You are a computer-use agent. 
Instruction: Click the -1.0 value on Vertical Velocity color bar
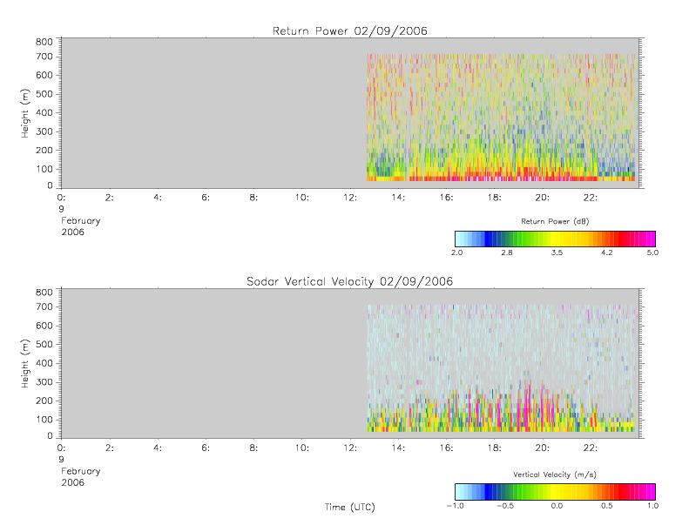point(456,506)
